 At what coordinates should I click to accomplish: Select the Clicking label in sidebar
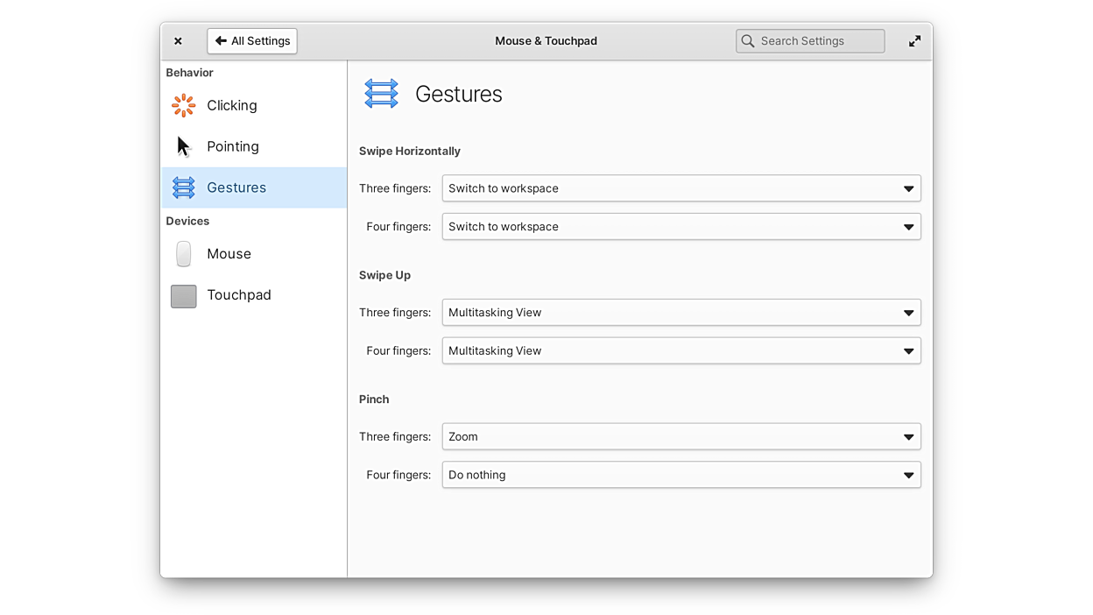232,106
